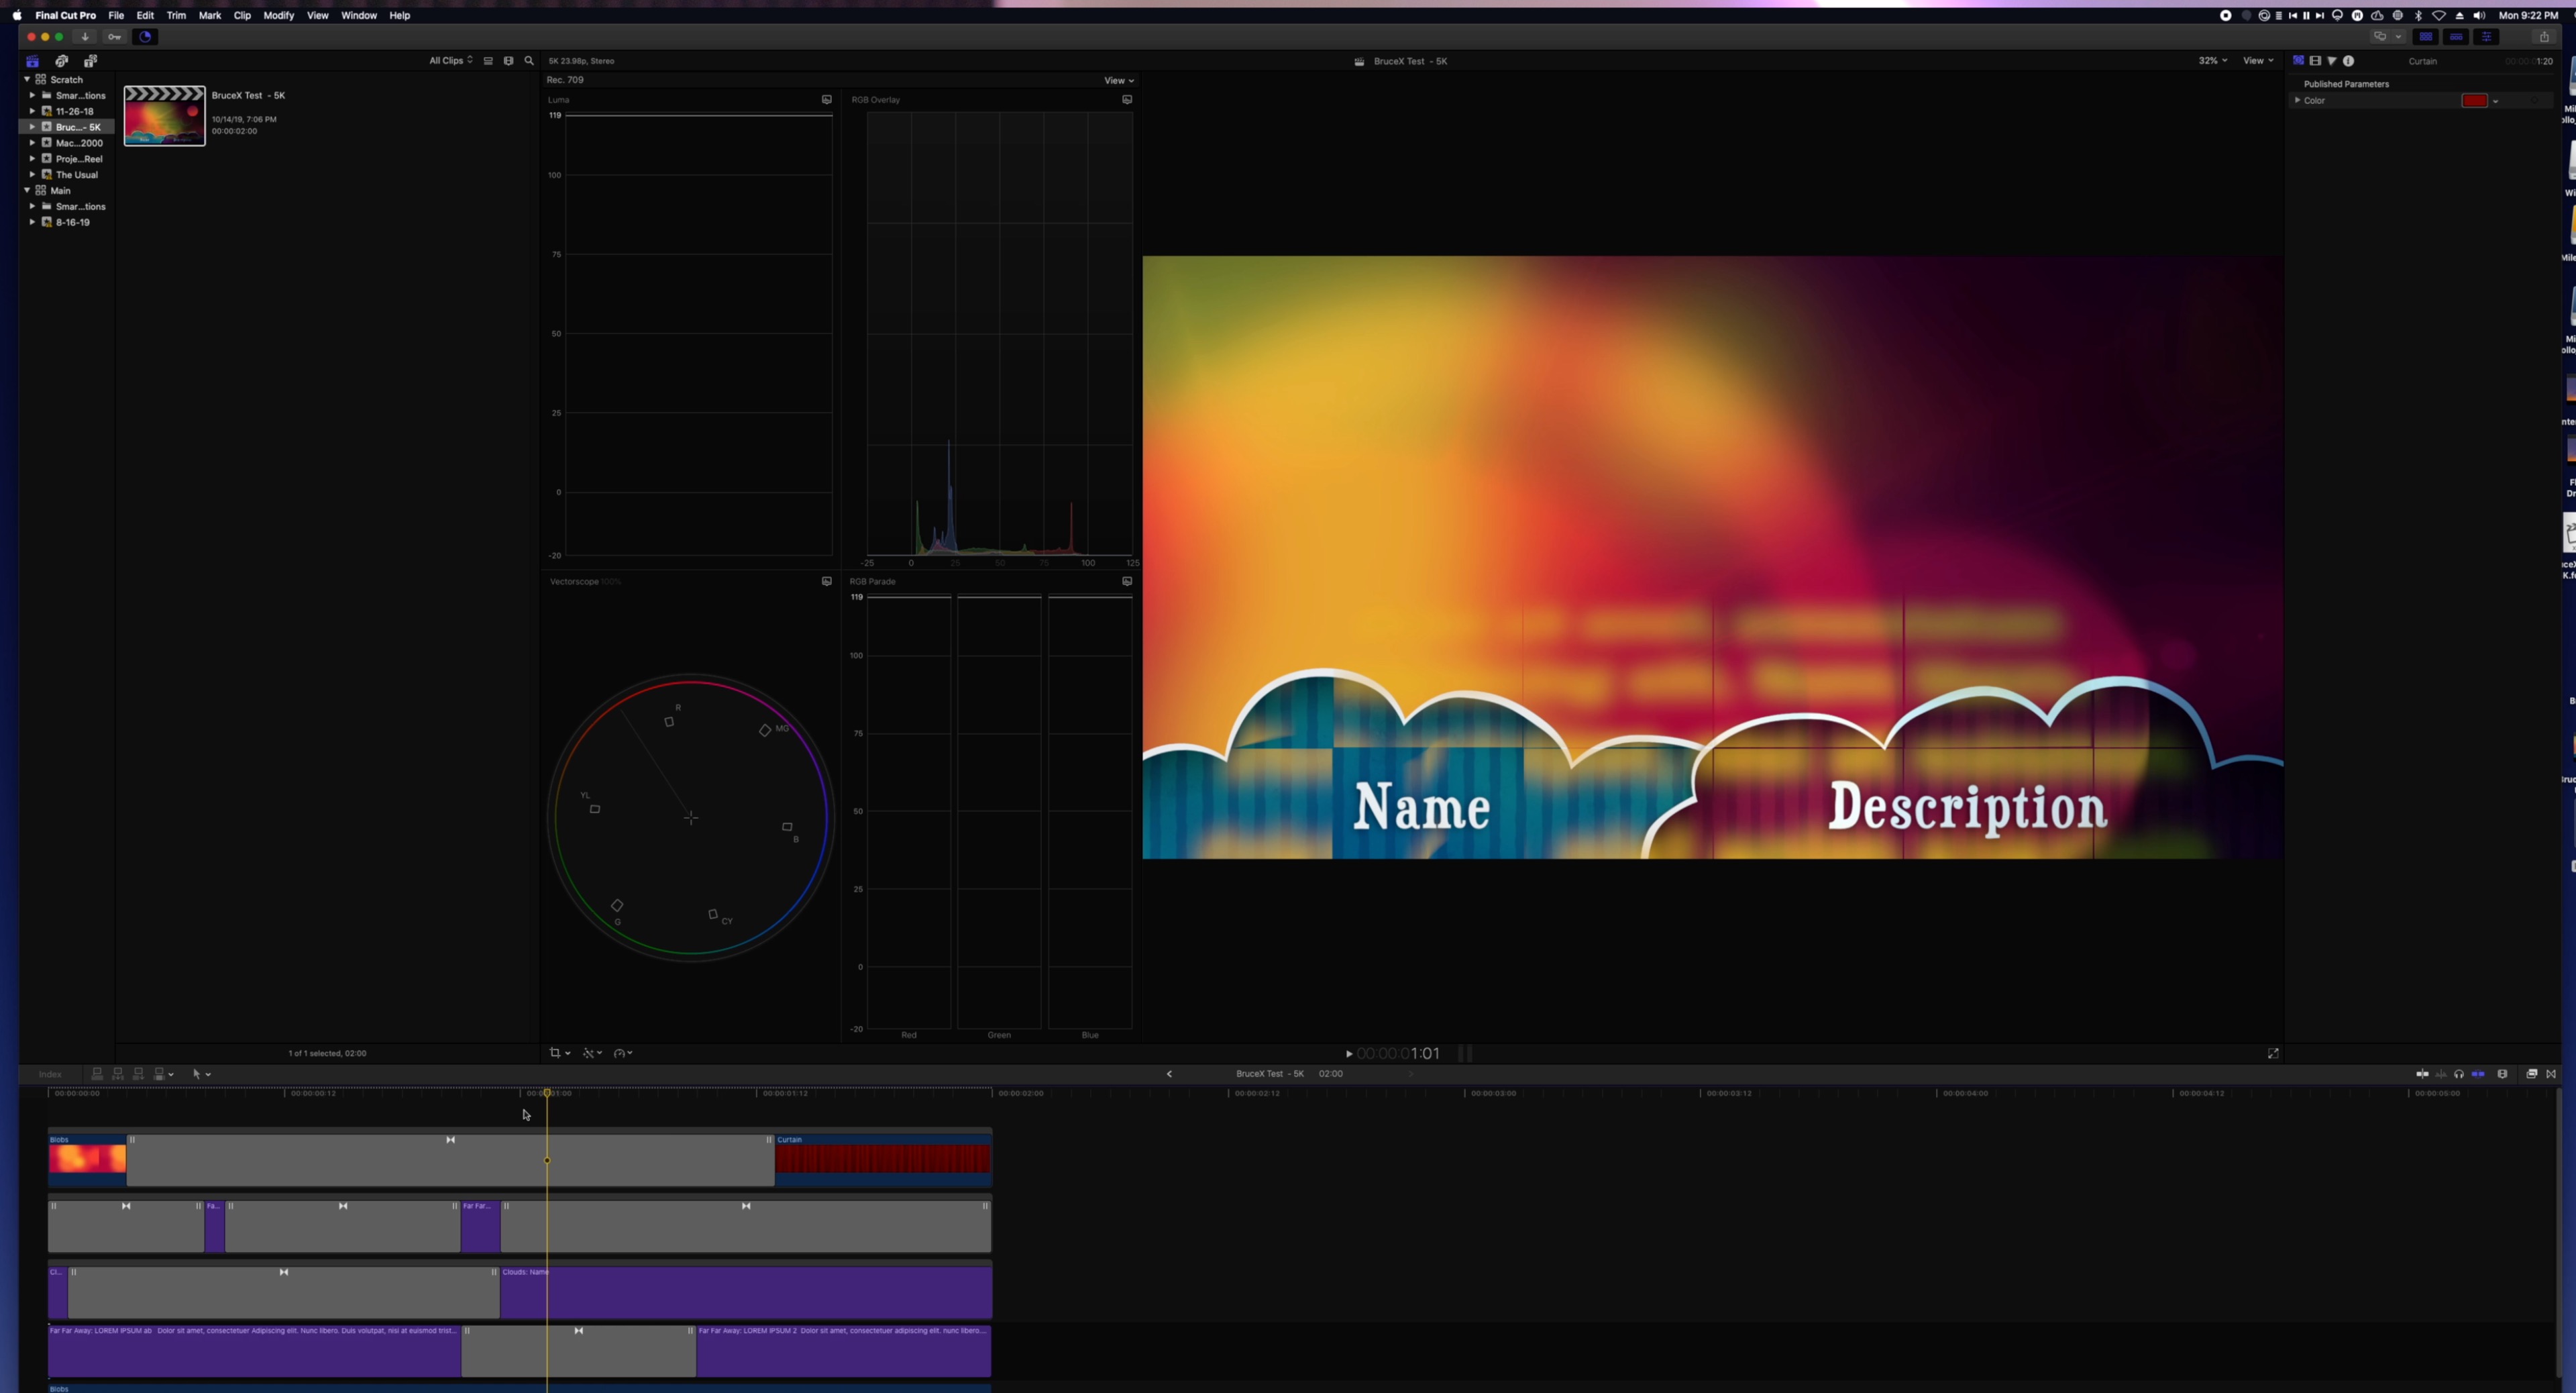
Task: Open the All Clips filter dropdown
Action: coord(451,61)
